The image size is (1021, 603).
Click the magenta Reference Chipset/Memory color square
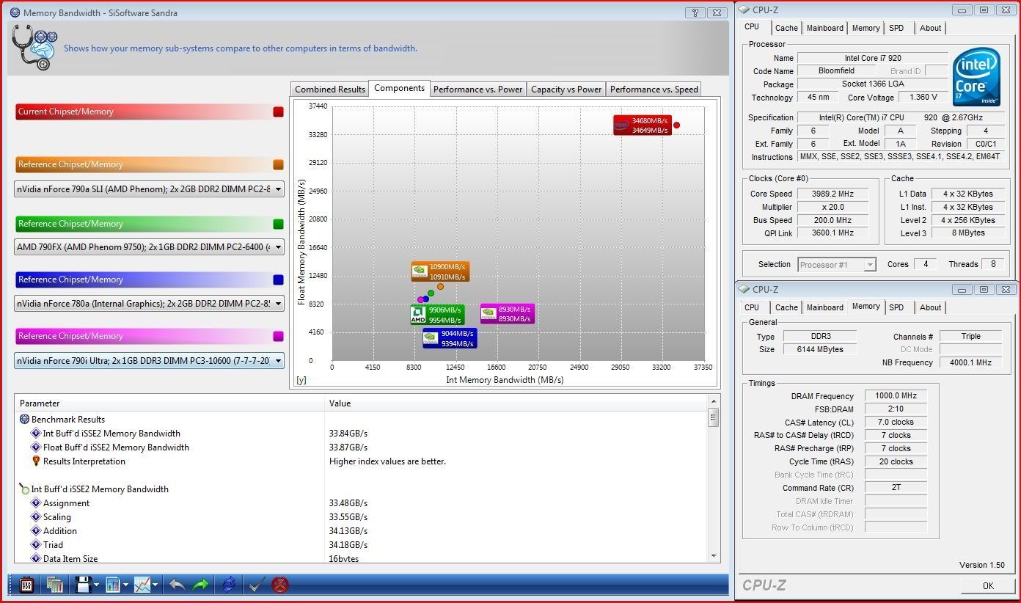(278, 337)
